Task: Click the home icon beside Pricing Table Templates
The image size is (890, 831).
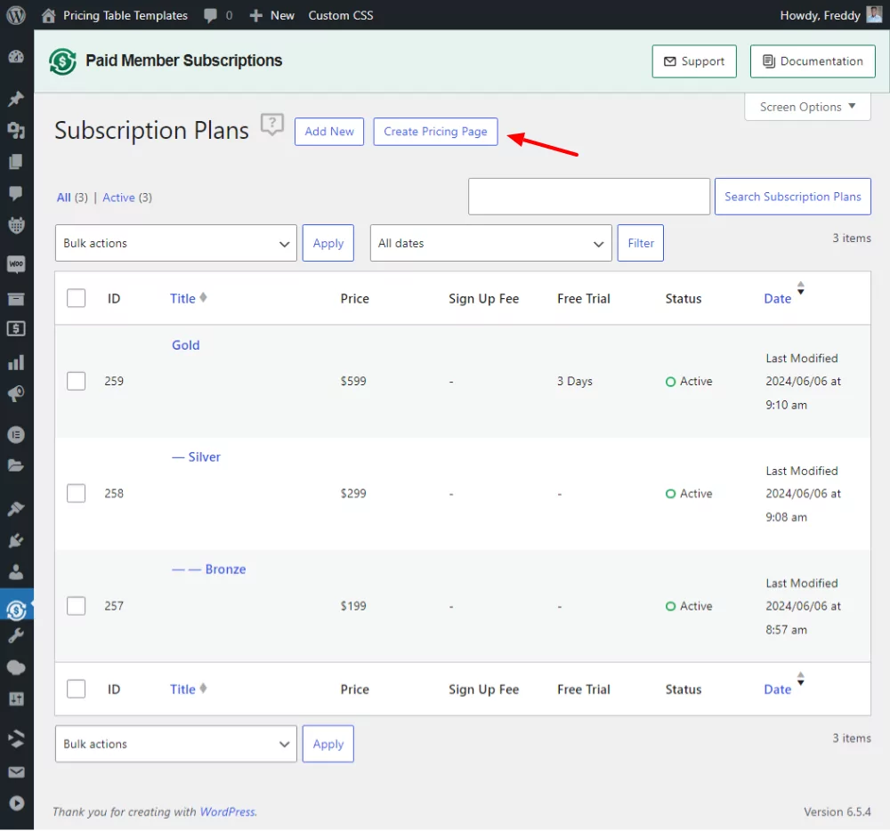Action: pyautogui.click(x=49, y=15)
